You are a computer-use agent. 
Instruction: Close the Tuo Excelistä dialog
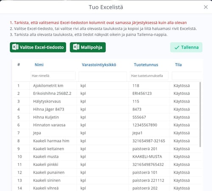click(206, 7)
